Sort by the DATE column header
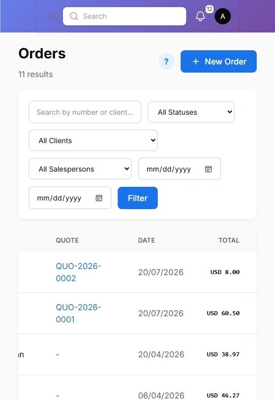The image size is (275, 400). click(147, 240)
